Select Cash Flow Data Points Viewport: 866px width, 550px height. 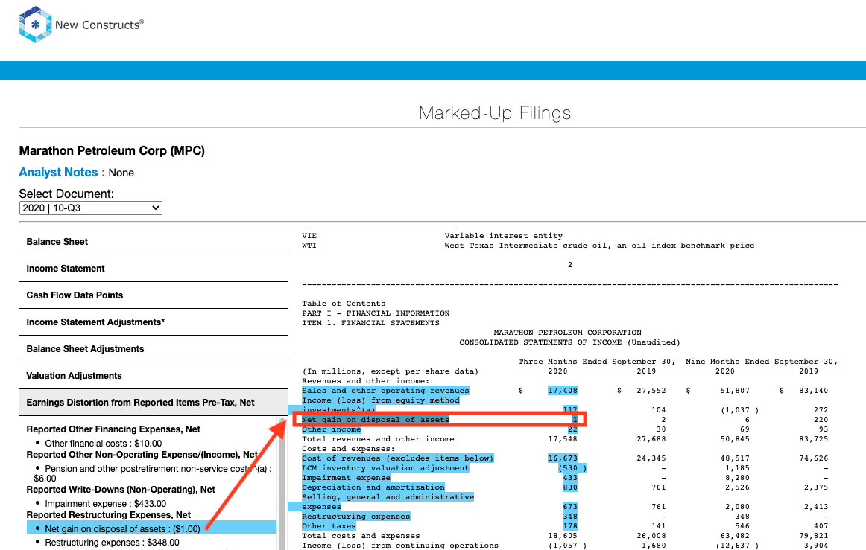154,295
